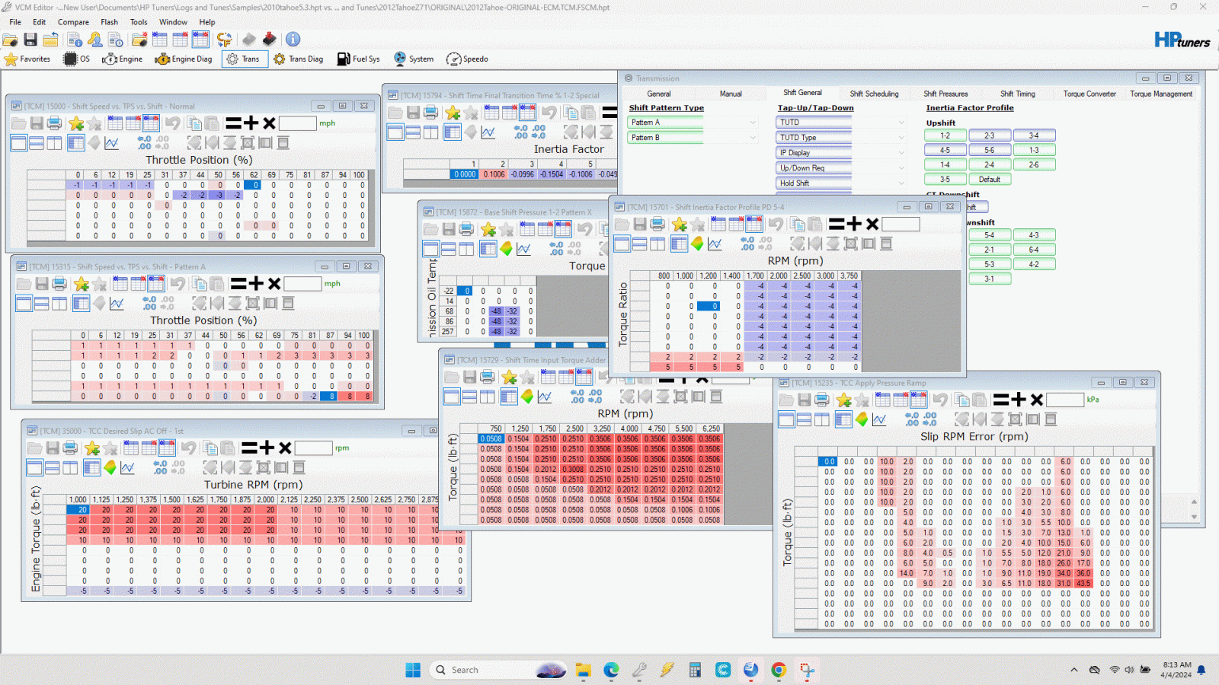
Task: Click the 2-6 upshift inertia profile button
Action: [1034, 164]
